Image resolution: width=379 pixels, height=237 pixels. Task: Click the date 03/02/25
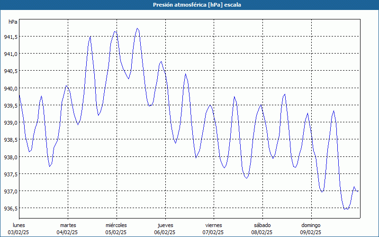18,232
